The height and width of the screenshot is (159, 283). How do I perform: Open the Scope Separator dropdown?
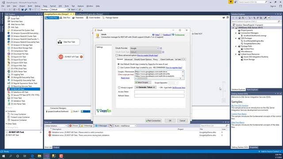pyautogui.click(x=173, y=83)
